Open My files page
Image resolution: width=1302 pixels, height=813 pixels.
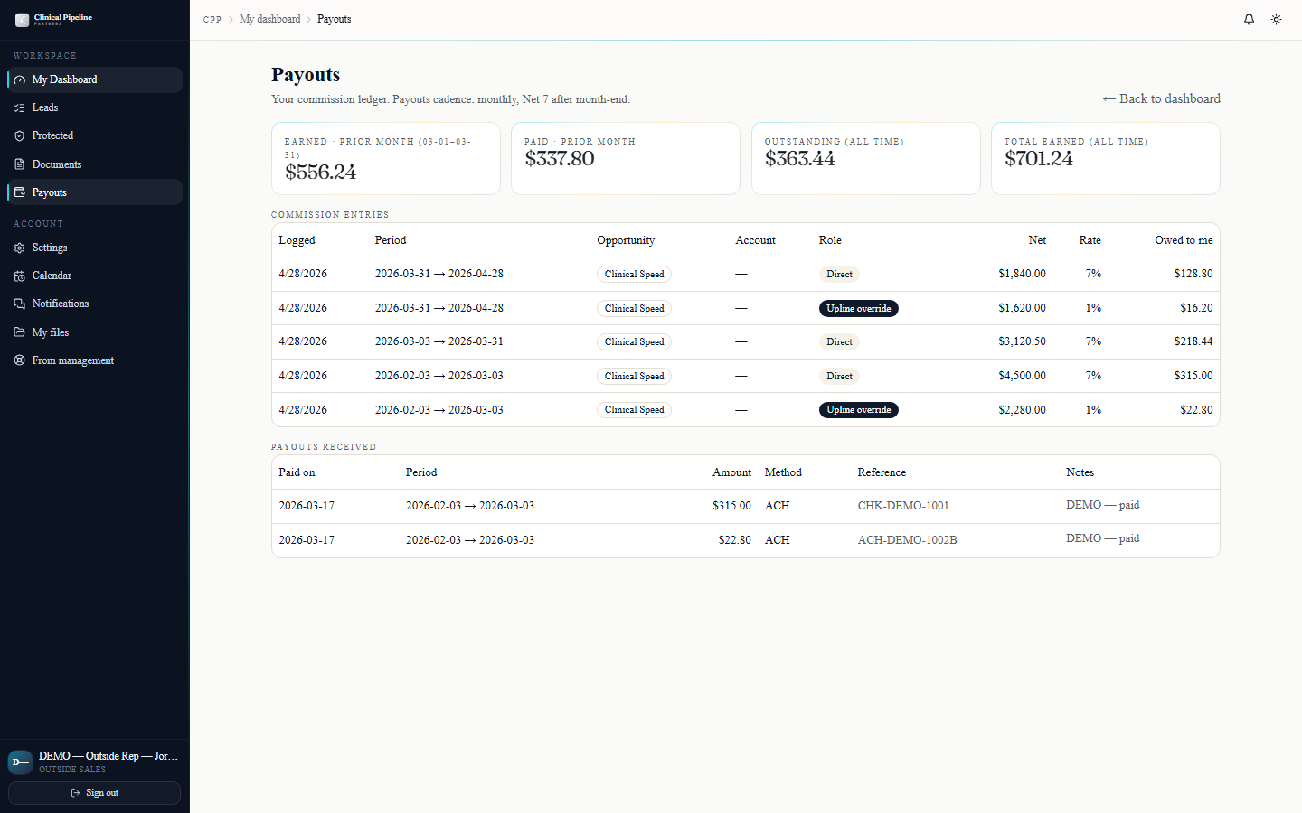pyautogui.click(x=95, y=332)
